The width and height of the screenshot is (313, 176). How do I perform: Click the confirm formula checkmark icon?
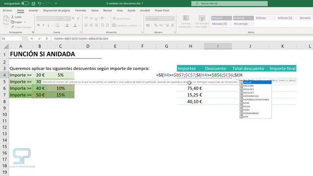click(x=39, y=39)
